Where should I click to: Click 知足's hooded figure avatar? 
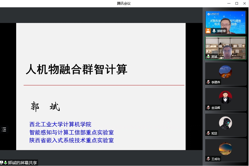point(225,123)
